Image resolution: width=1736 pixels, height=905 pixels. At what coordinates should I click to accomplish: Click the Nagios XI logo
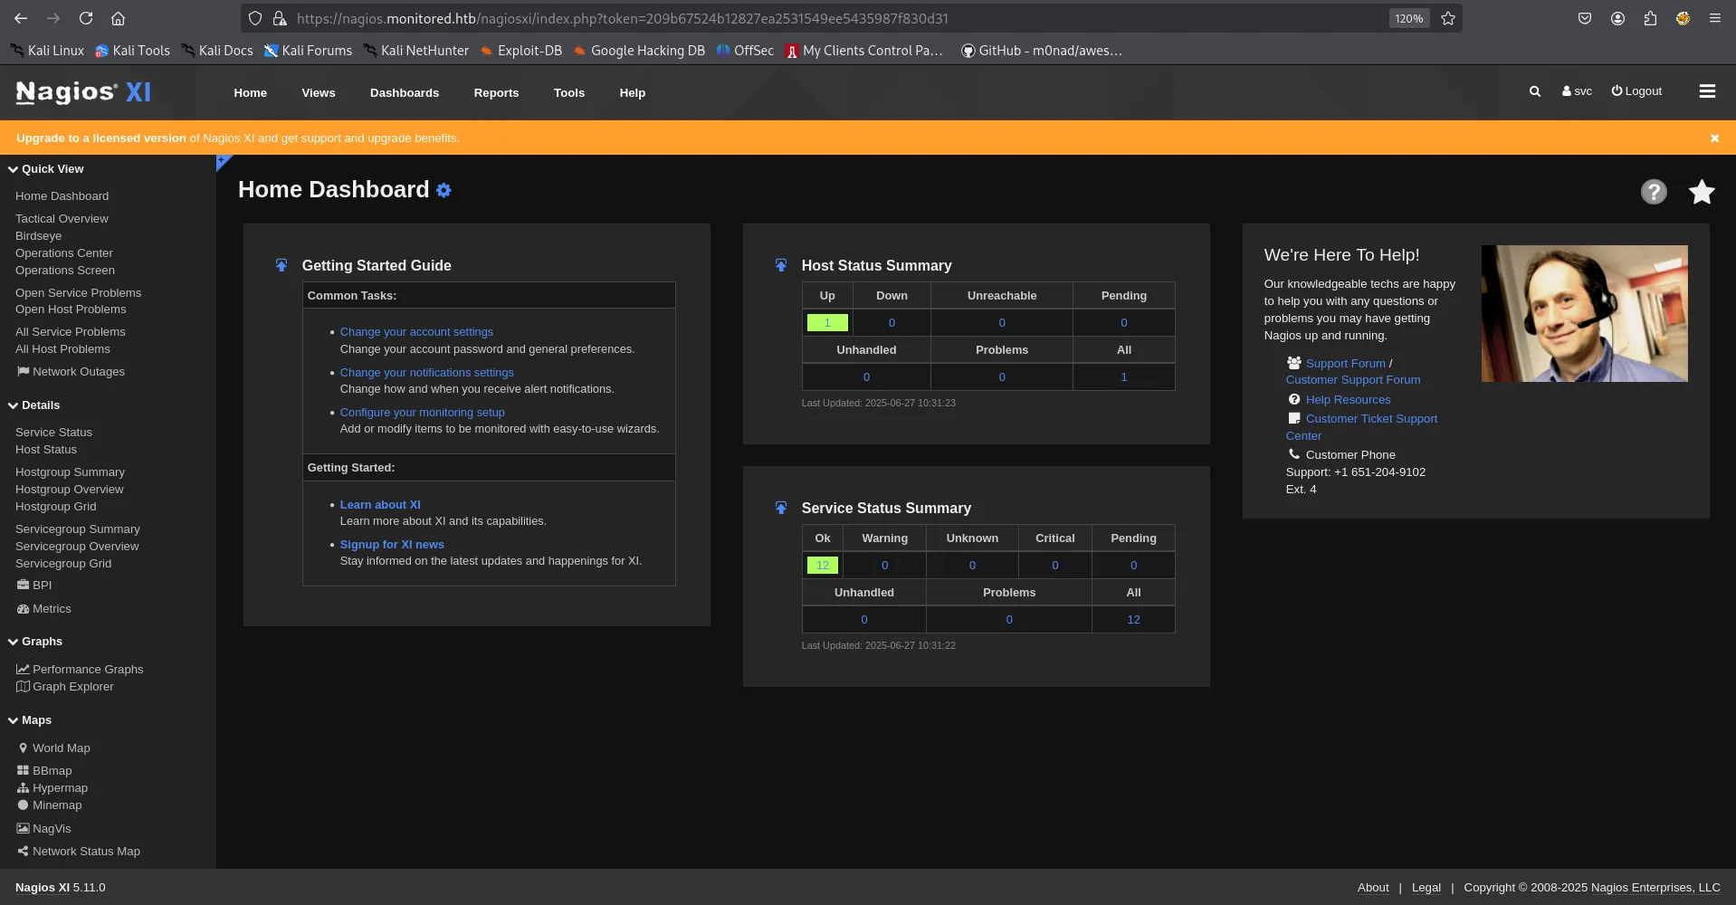pyautogui.click(x=83, y=91)
